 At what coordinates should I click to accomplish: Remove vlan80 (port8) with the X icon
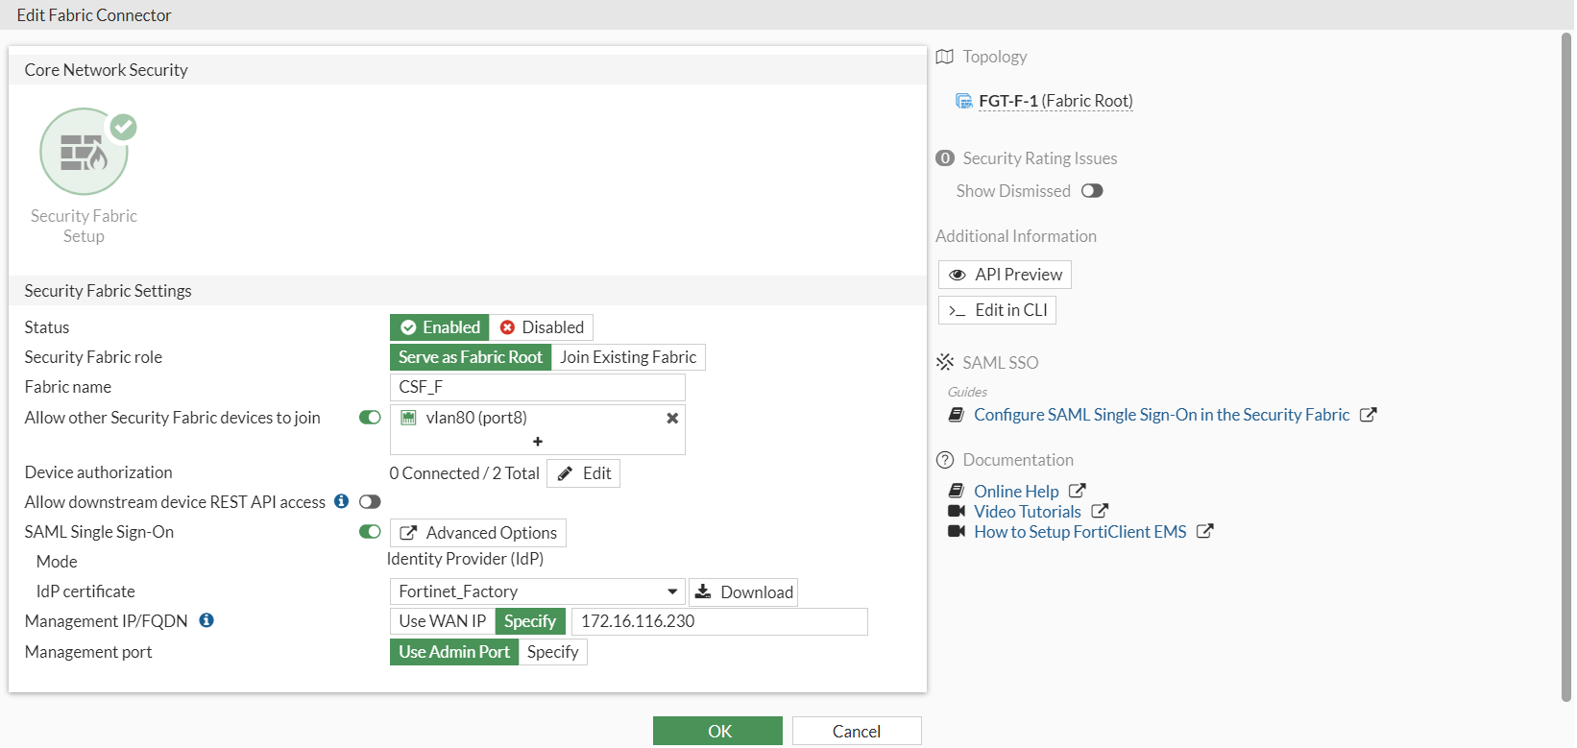point(672,418)
